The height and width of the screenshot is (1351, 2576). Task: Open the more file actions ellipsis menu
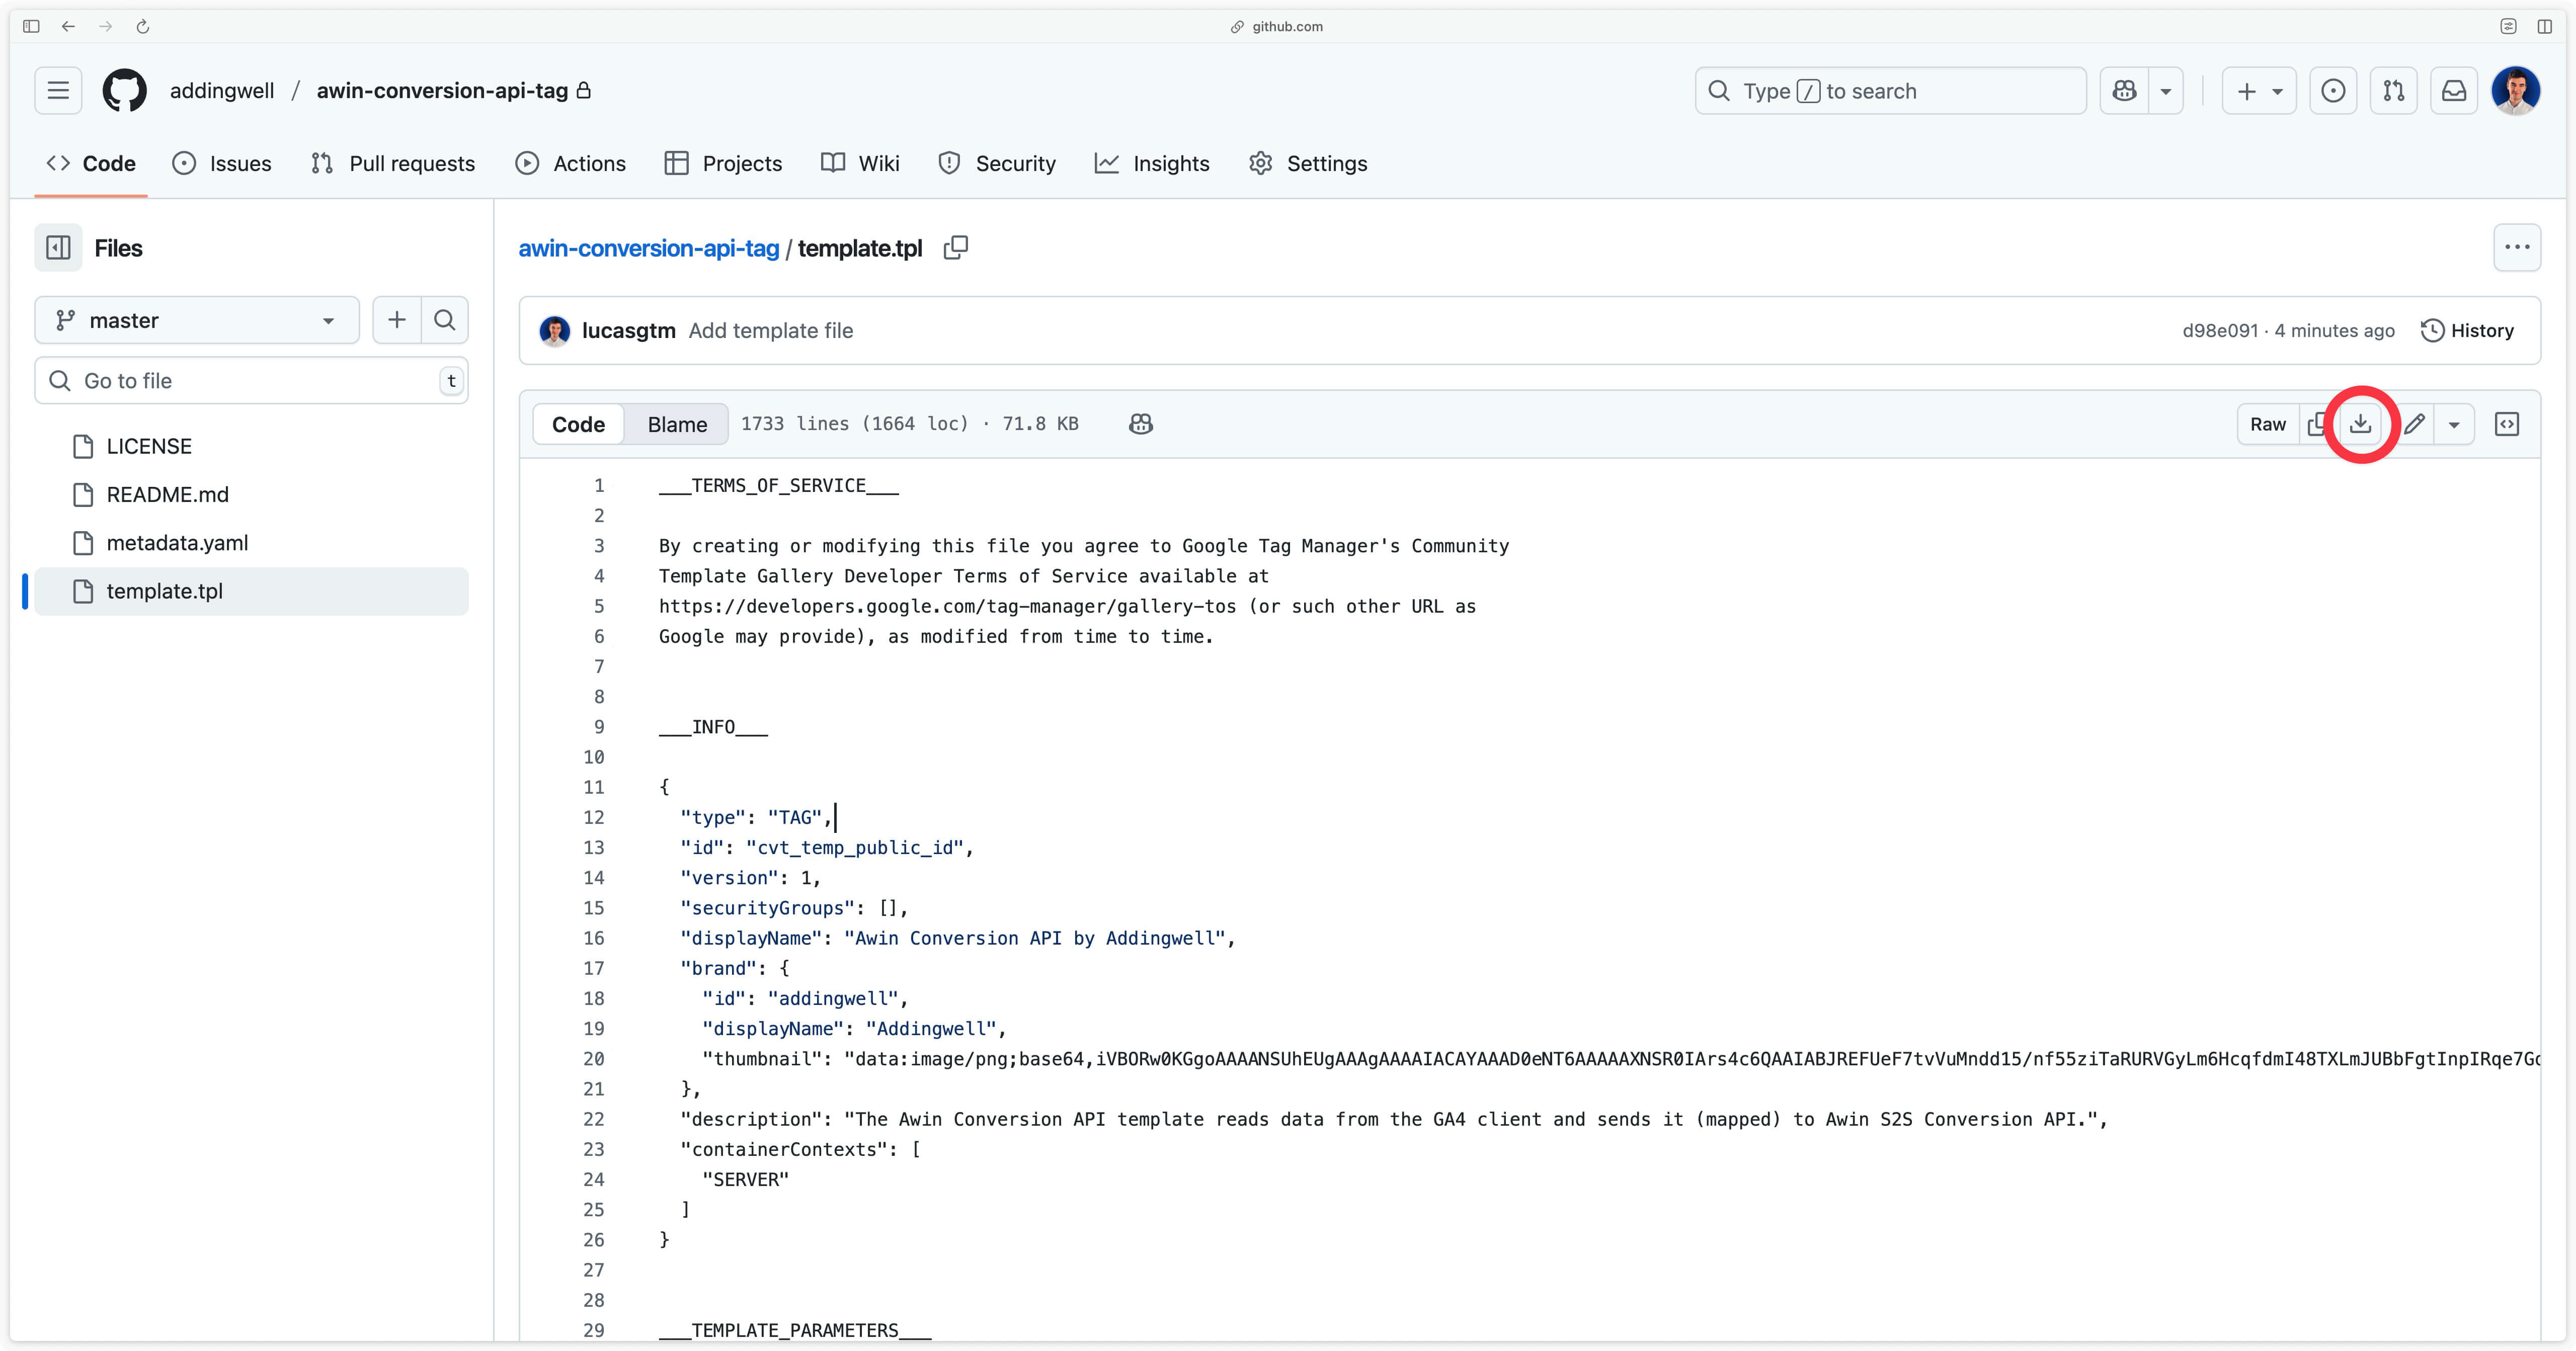pos(2517,248)
